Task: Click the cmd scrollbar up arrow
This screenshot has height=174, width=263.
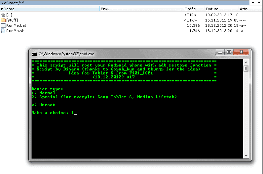Action: pyautogui.click(x=246, y=62)
